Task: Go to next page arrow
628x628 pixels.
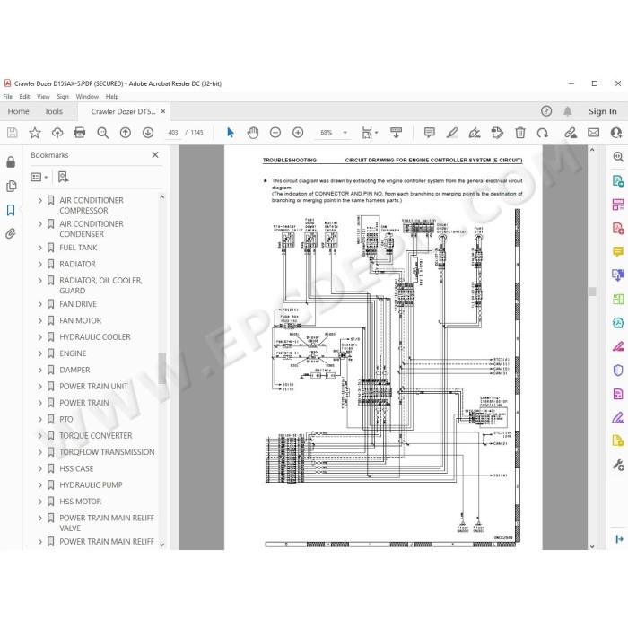Action: point(148,133)
